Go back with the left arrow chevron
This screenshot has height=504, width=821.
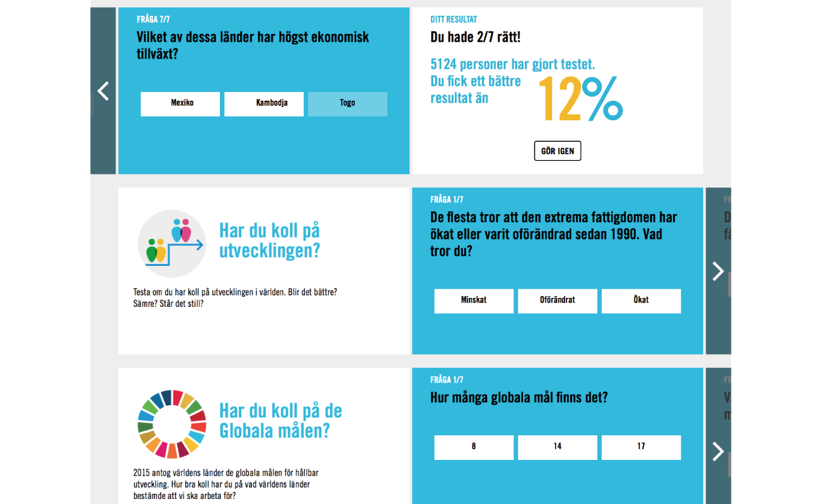pos(103,91)
